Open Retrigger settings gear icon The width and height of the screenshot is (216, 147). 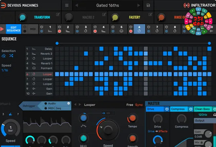(x=69, y=103)
